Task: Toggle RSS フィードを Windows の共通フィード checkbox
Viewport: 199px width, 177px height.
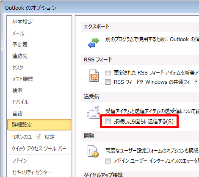Action: tap(108, 82)
